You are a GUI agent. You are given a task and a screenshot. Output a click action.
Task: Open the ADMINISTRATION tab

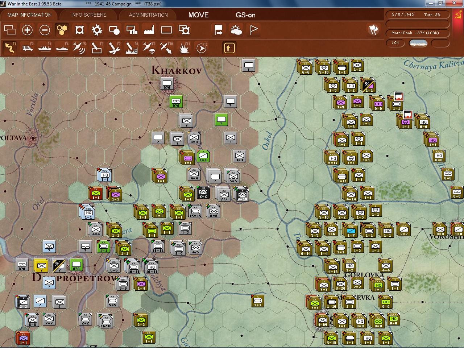pyautogui.click(x=148, y=15)
